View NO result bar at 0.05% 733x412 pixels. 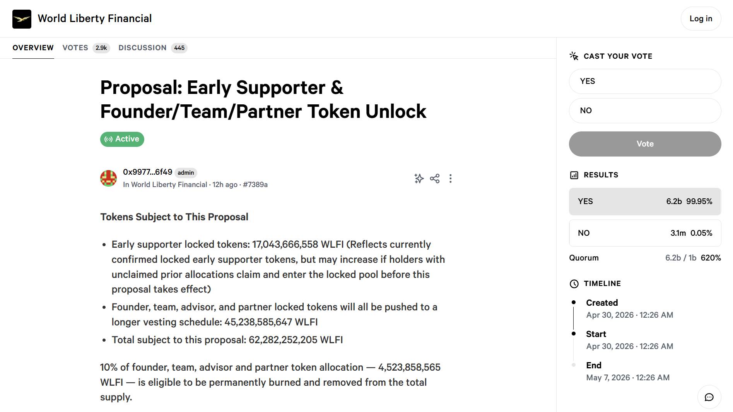pyautogui.click(x=645, y=233)
